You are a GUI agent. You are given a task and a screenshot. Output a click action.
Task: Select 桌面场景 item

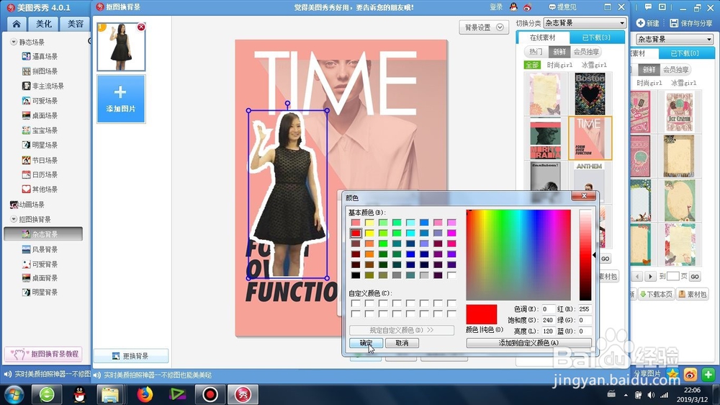[x=40, y=115]
